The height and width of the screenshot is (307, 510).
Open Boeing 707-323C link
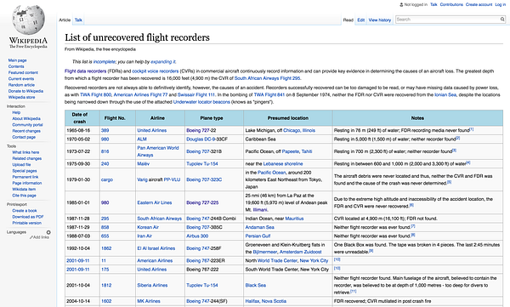pyautogui.click(x=204, y=179)
